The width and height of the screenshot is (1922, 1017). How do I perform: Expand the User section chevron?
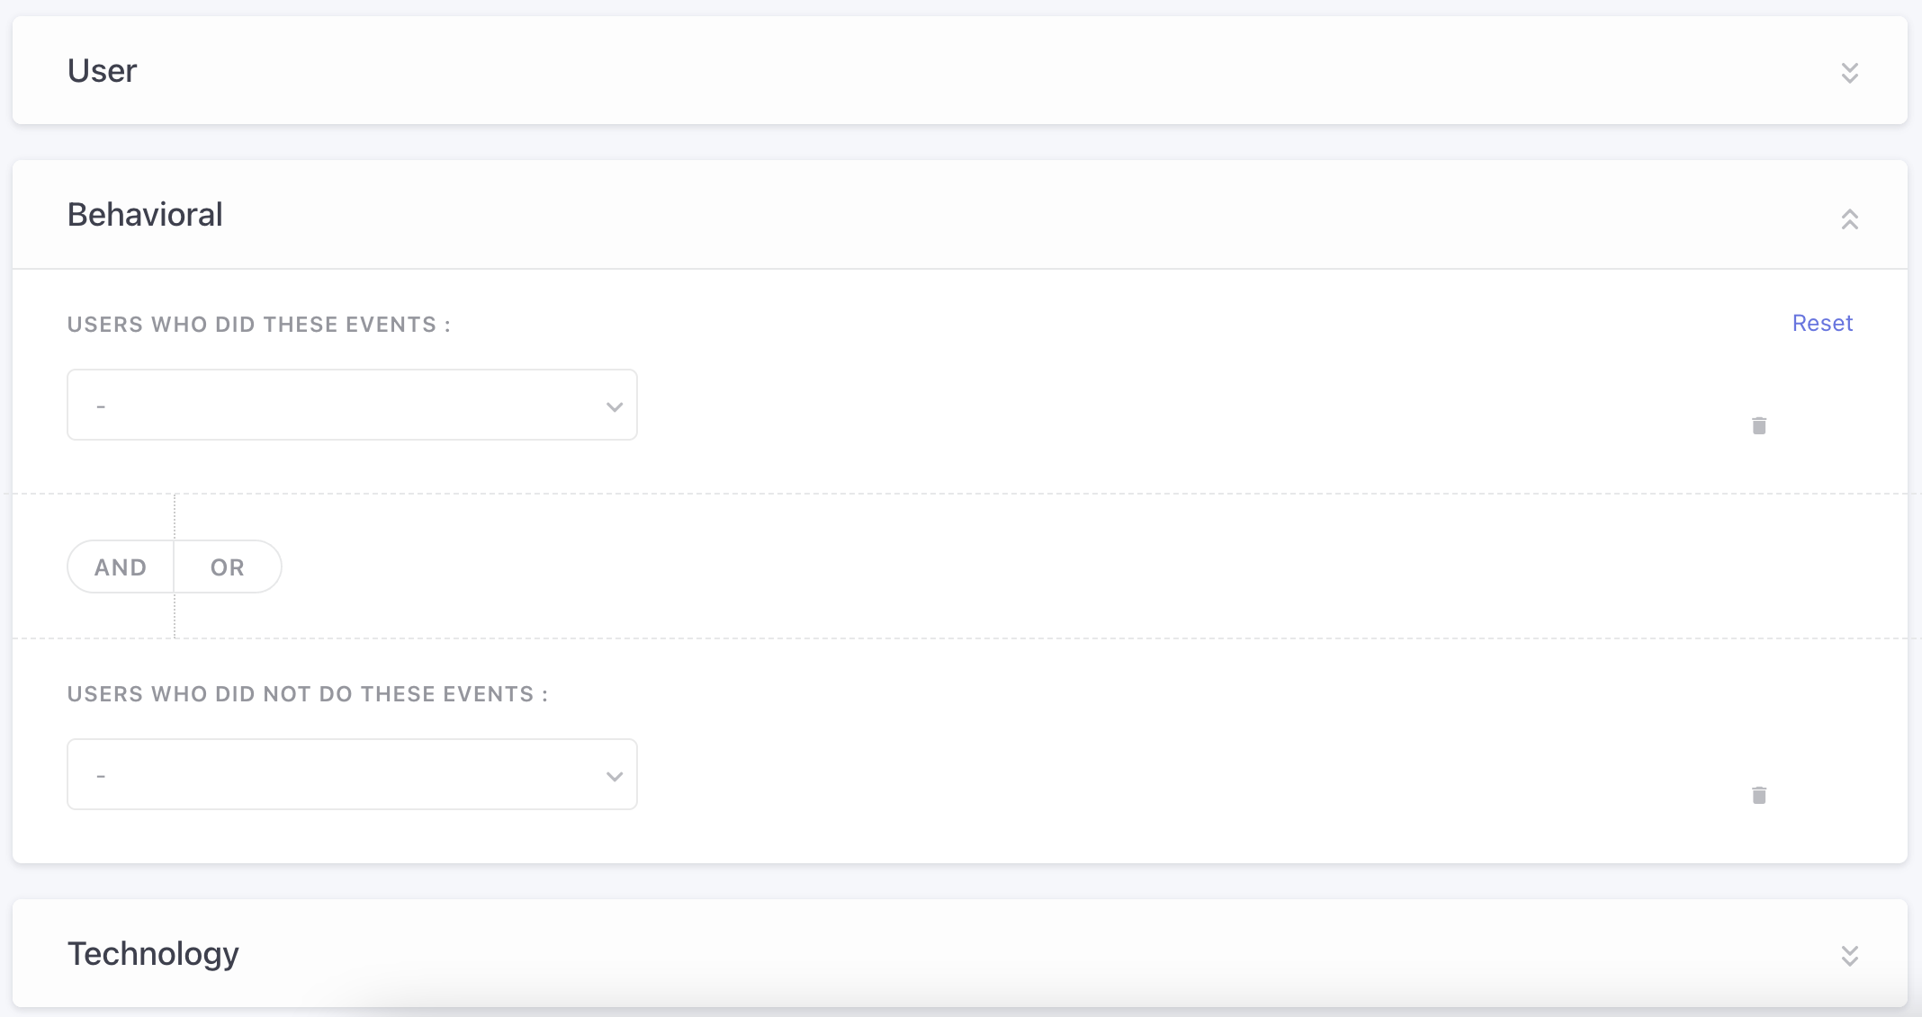coord(1849,72)
